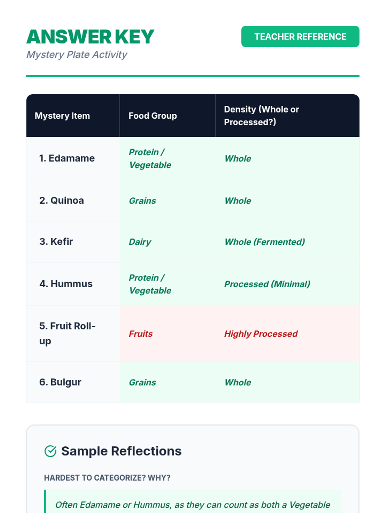
Task: Select the Edamame row label
Action: [x=67, y=158]
